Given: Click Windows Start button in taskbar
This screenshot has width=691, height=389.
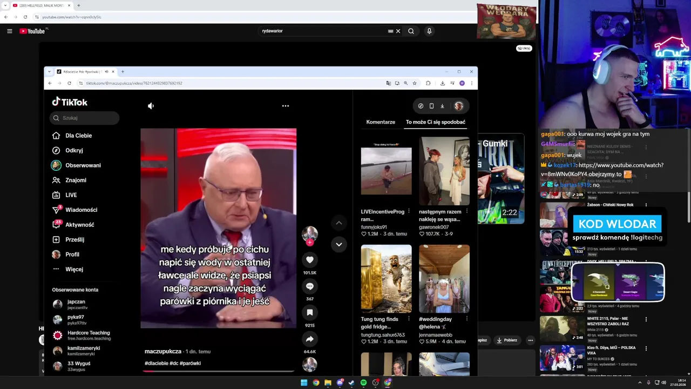Looking at the screenshot, I should click(304, 383).
